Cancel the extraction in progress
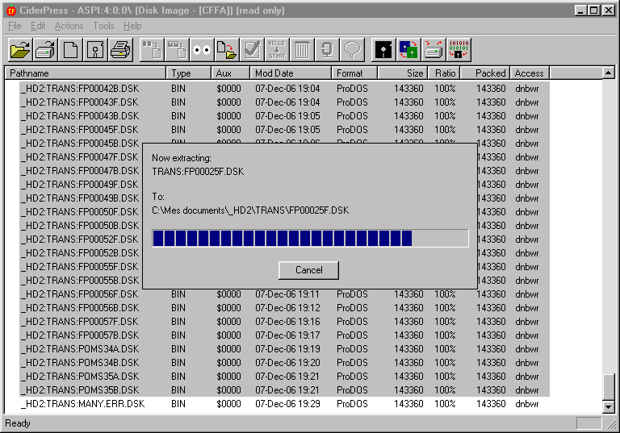The image size is (620, 433). pos(308,270)
